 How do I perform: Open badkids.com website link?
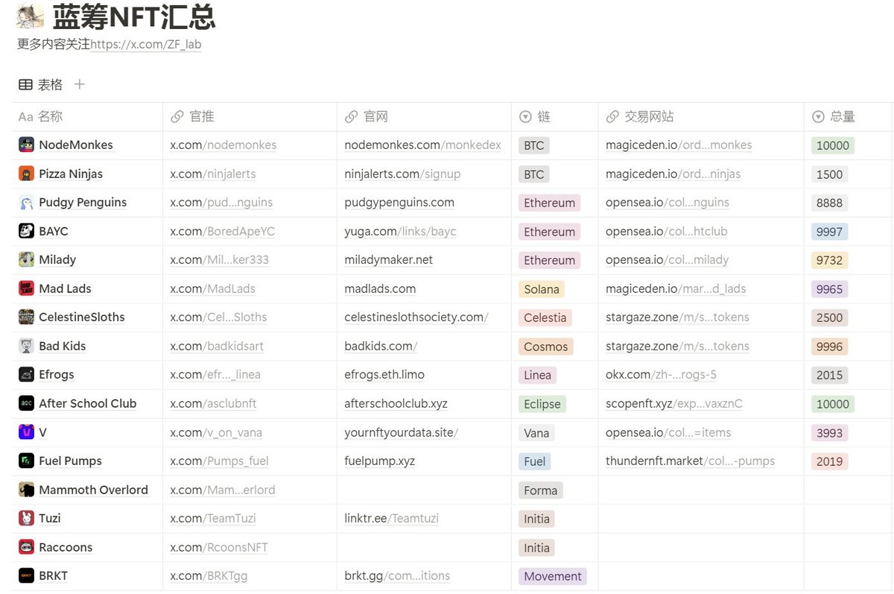click(381, 346)
